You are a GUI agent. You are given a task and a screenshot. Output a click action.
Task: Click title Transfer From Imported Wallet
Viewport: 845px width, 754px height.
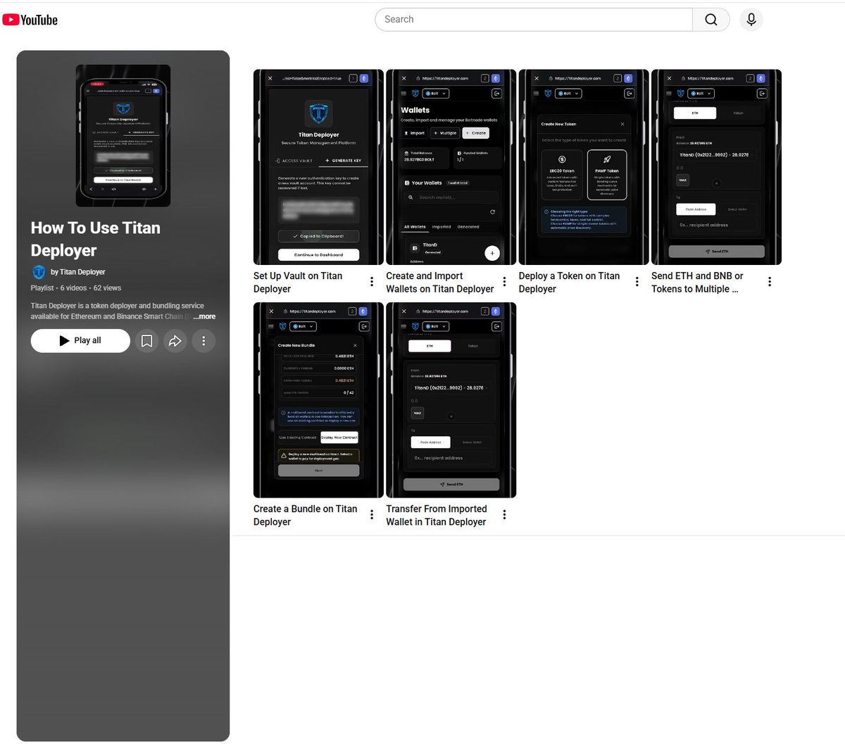click(437, 515)
